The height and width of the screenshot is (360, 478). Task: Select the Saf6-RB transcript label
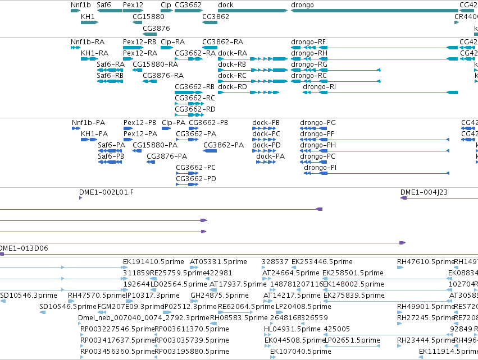click(x=110, y=76)
